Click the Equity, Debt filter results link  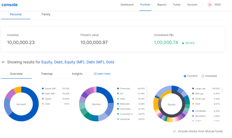pyautogui.click(x=78, y=62)
